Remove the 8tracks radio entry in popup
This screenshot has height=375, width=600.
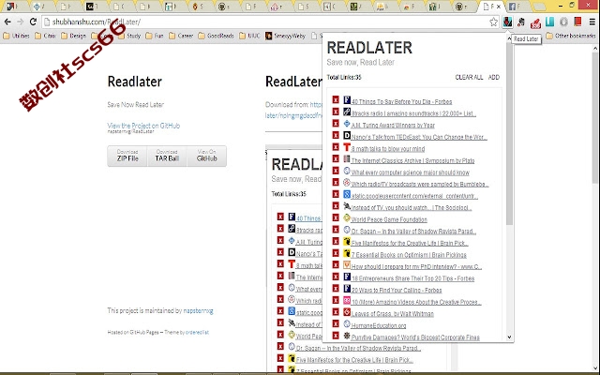pyautogui.click(x=336, y=112)
